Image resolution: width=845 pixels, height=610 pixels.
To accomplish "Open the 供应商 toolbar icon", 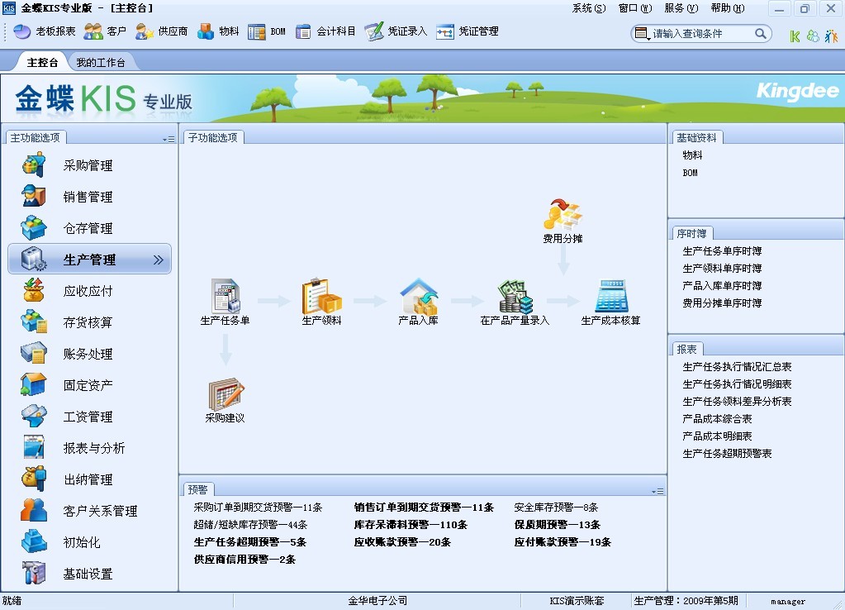I will 144,31.
